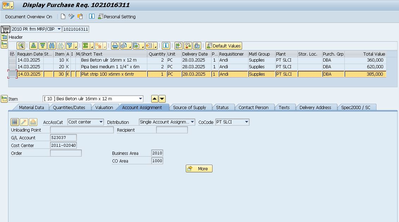Viewport: 399px width, 222px height.
Task: Click the Set Filter funnel icon
Action: tap(69, 46)
